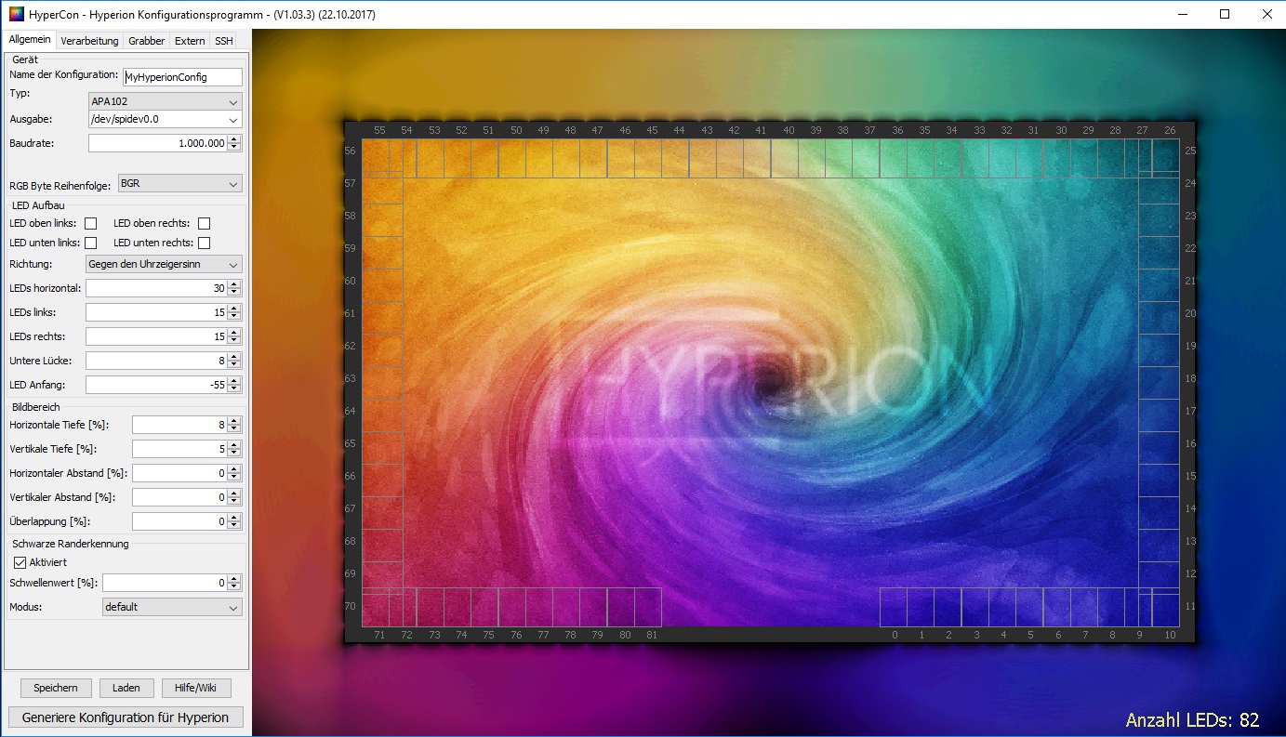Minimize the HyperCon window
This screenshot has height=737, width=1286.
(x=1182, y=14)
